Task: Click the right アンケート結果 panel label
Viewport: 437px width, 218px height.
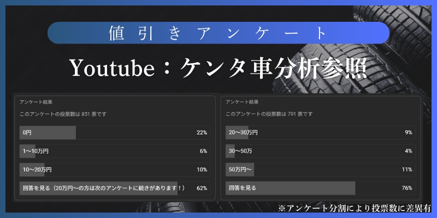Action: click(242, 102)
